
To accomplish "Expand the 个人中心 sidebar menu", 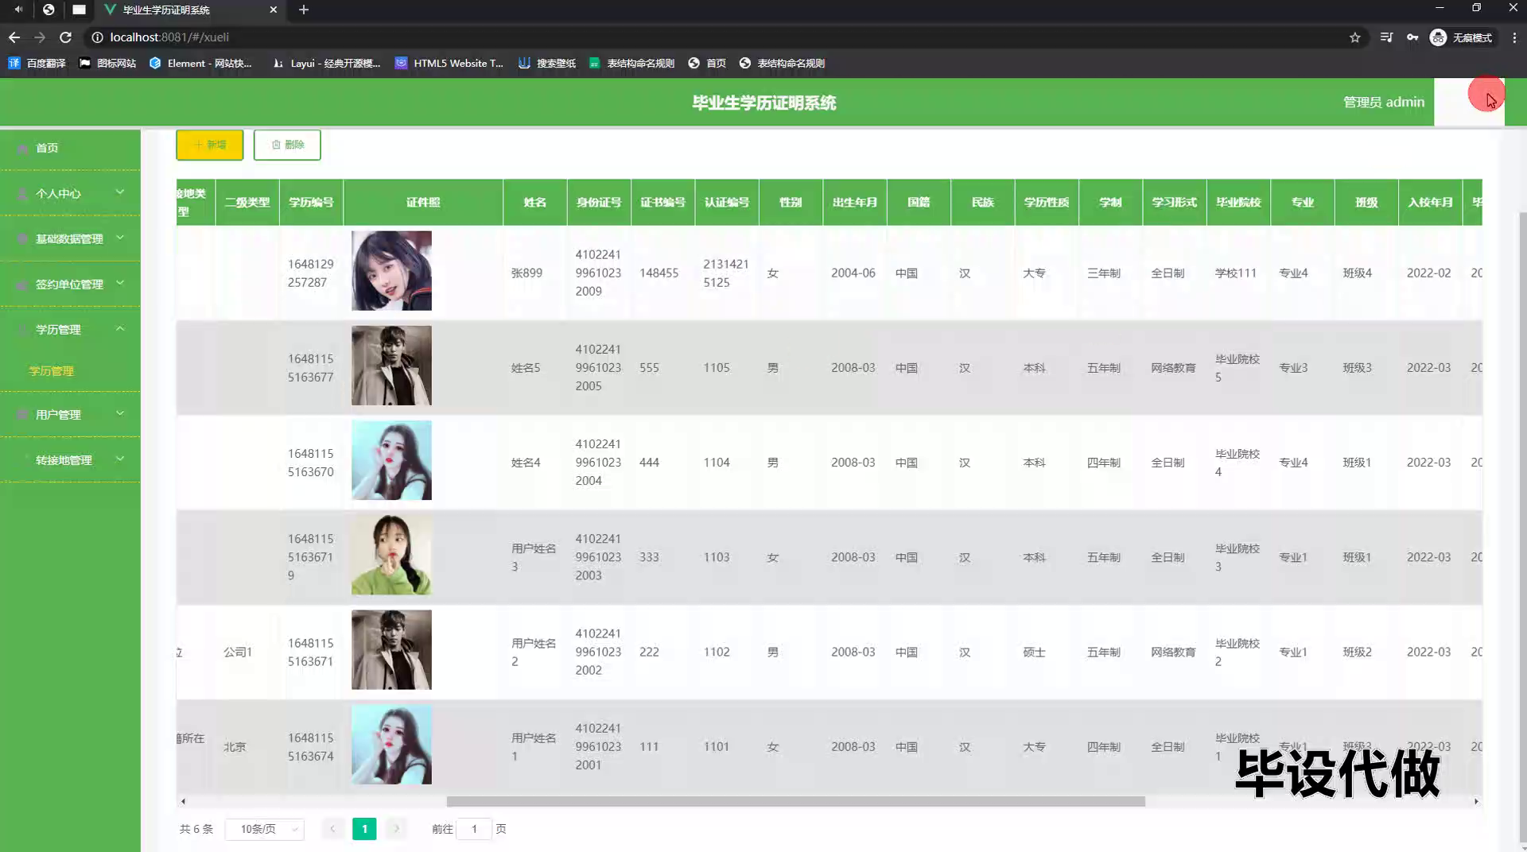I will coord(70,193).
